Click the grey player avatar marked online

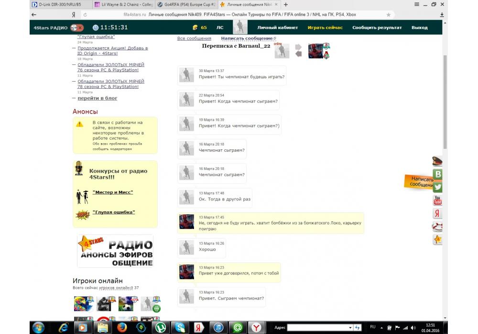click(x=282, y=51)
